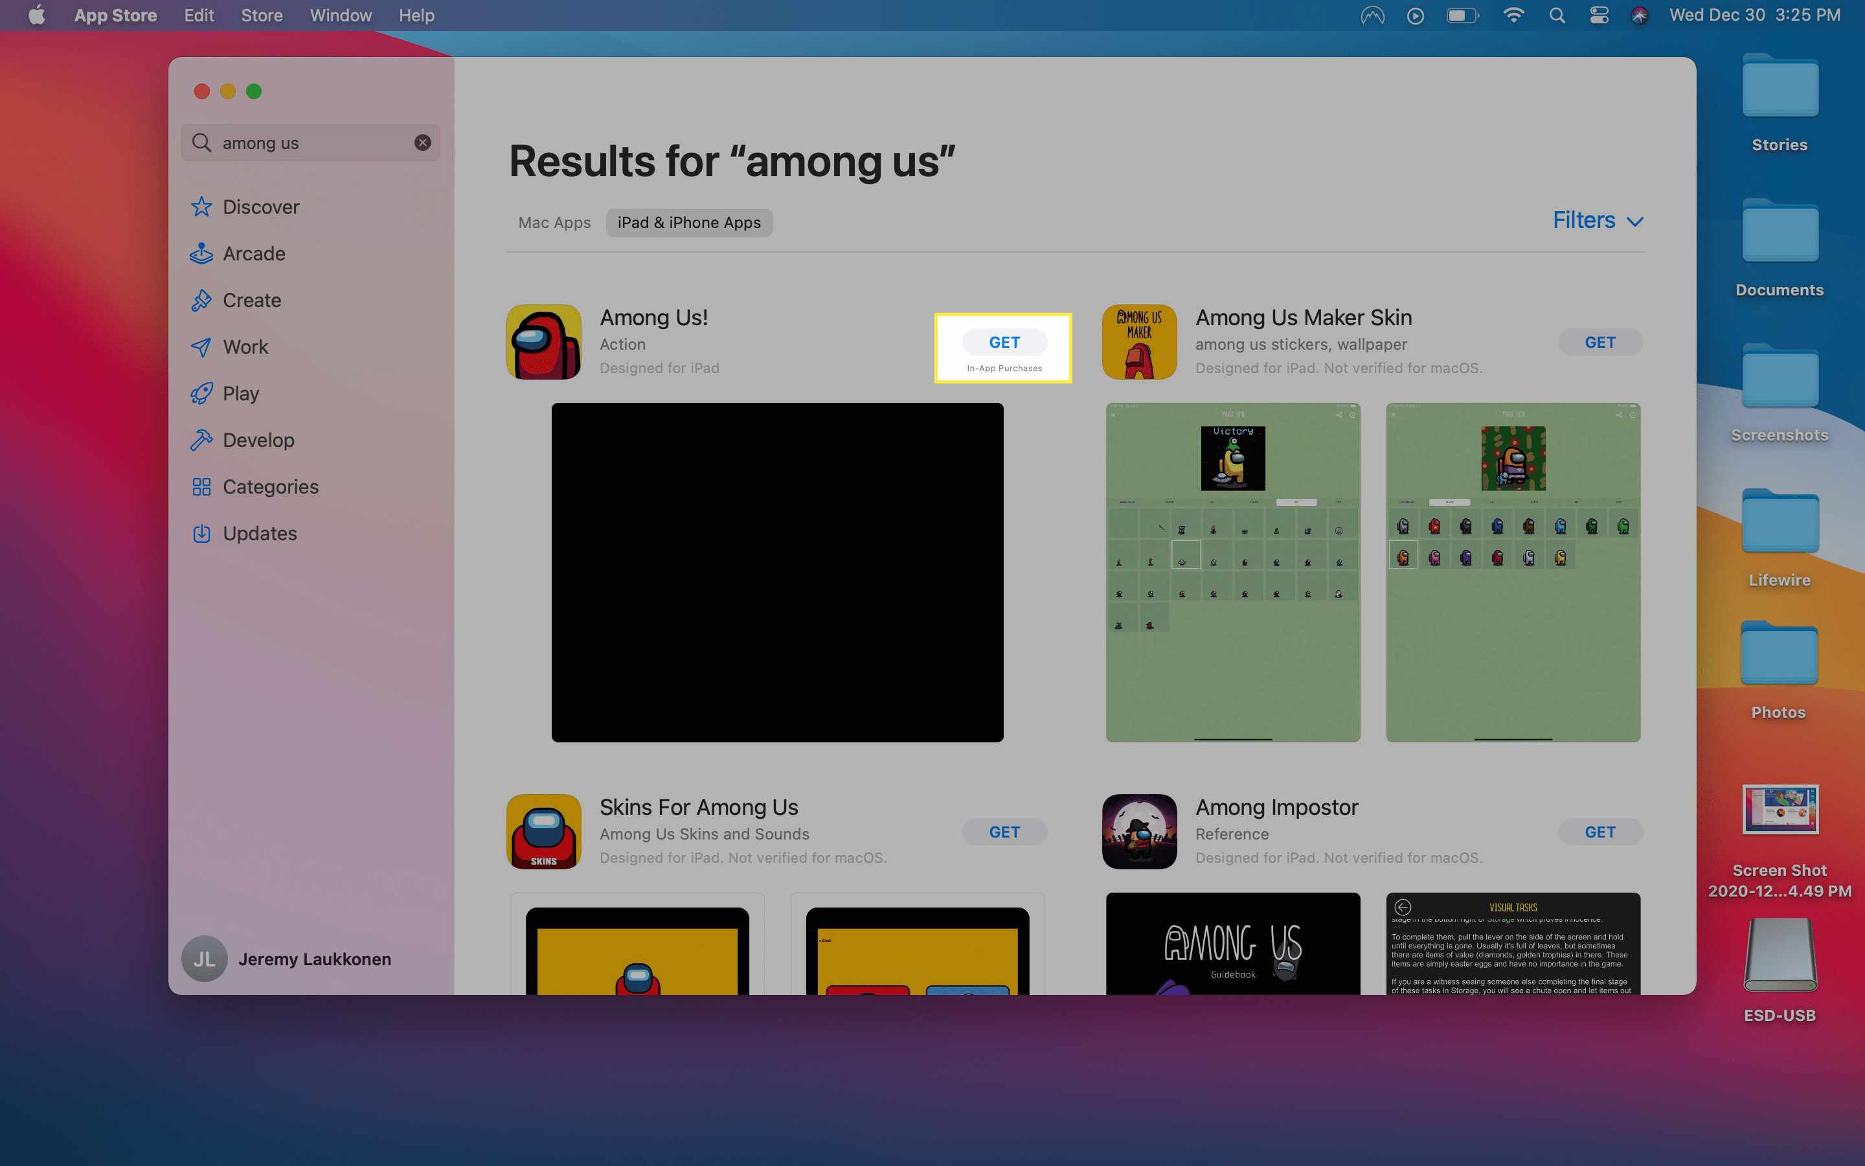Open the Among Us! app icon
1865x1166 pixels.
[543, 341]
